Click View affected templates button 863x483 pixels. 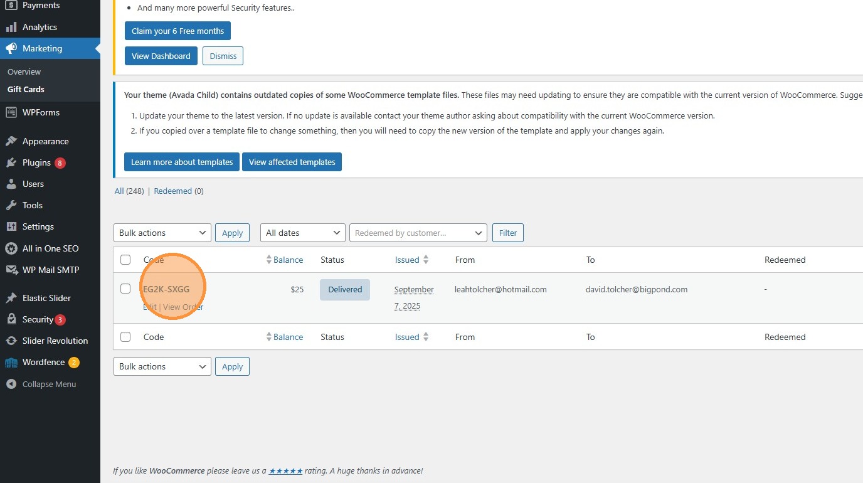292,162
